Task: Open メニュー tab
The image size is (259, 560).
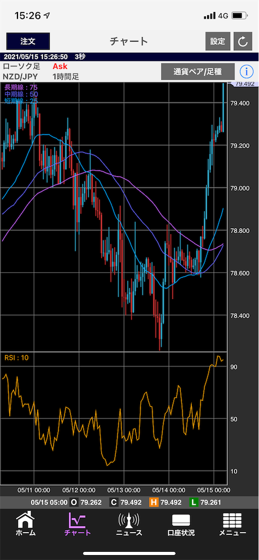Action: (x=232, y=524)
